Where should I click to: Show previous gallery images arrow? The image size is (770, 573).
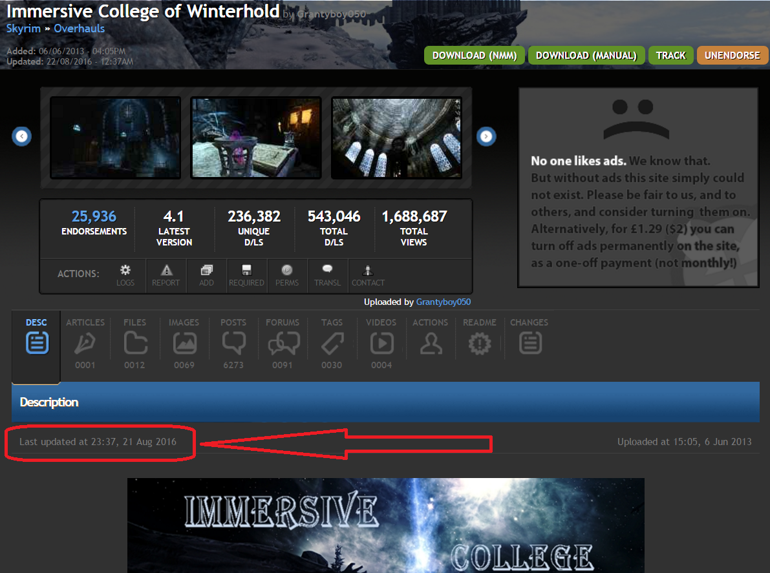tap(21, 136)
